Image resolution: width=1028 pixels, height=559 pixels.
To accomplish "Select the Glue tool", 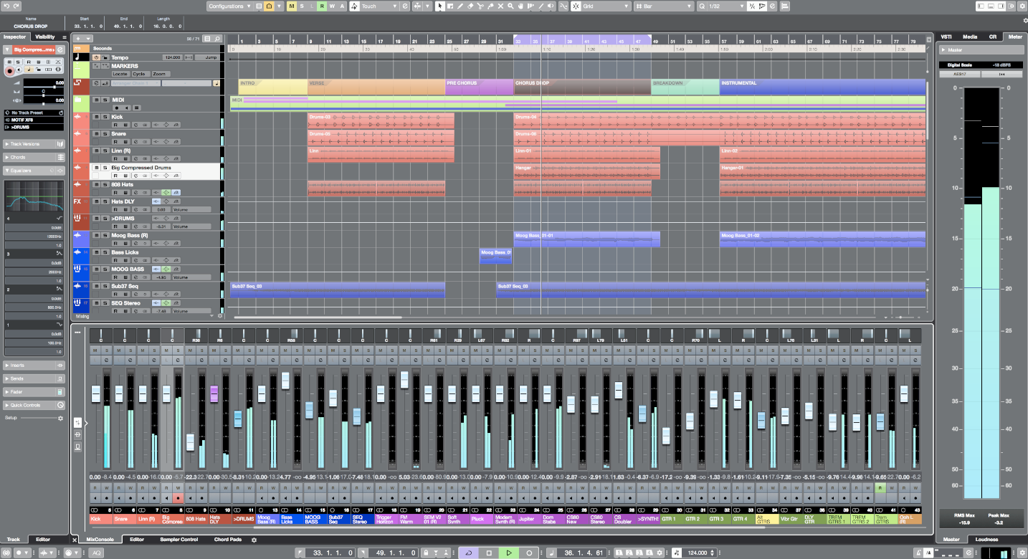I will point(490,6).
